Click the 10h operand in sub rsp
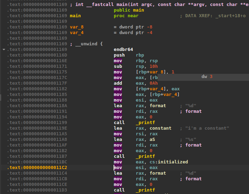 pos(154,66)
